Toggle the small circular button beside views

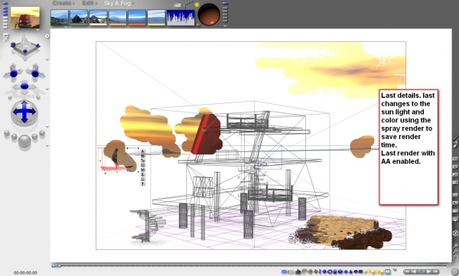point(47,36)
